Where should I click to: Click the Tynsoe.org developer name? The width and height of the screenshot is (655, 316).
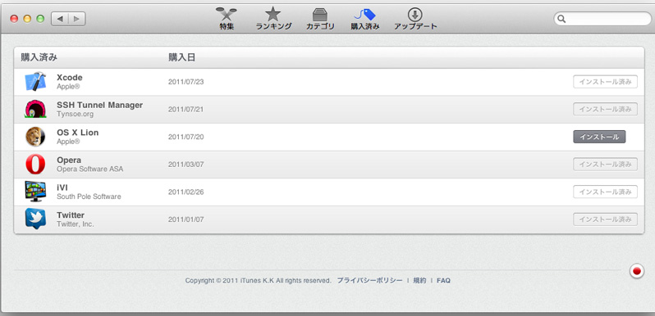(x=76, y=115)
